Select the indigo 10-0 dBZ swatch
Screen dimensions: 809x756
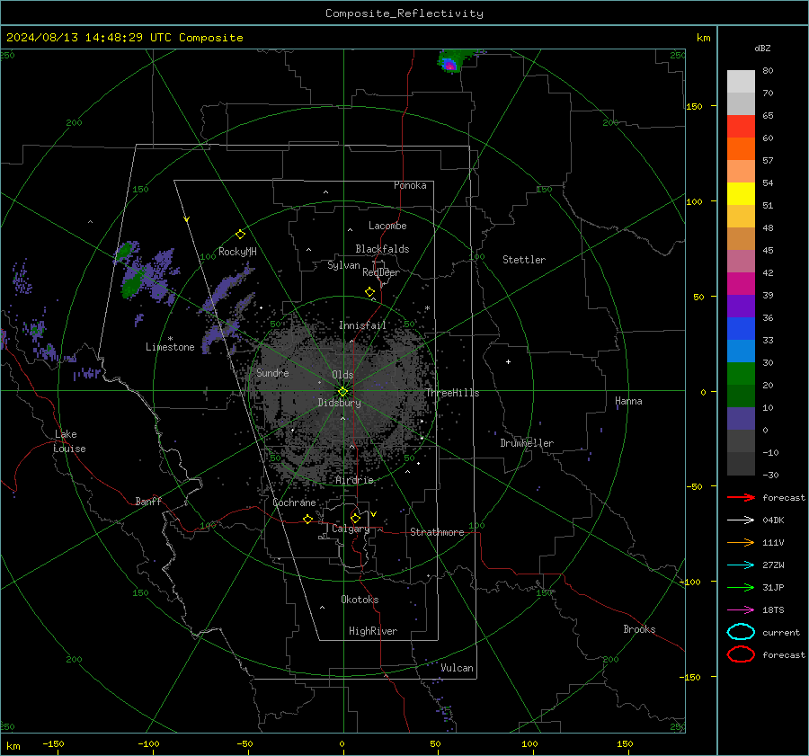(741, 419)
